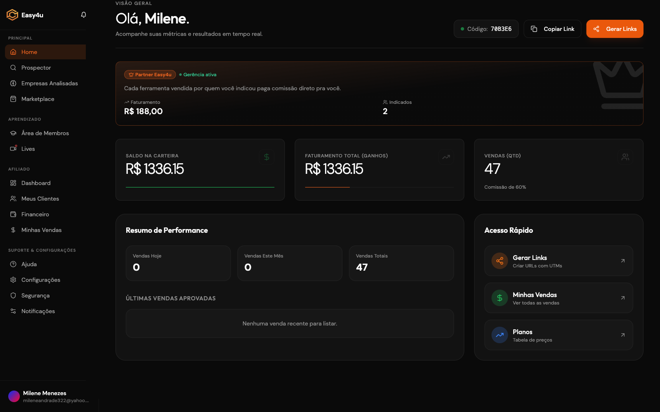Click the Milene Menezes profile avatar

[x=14, y=396]
